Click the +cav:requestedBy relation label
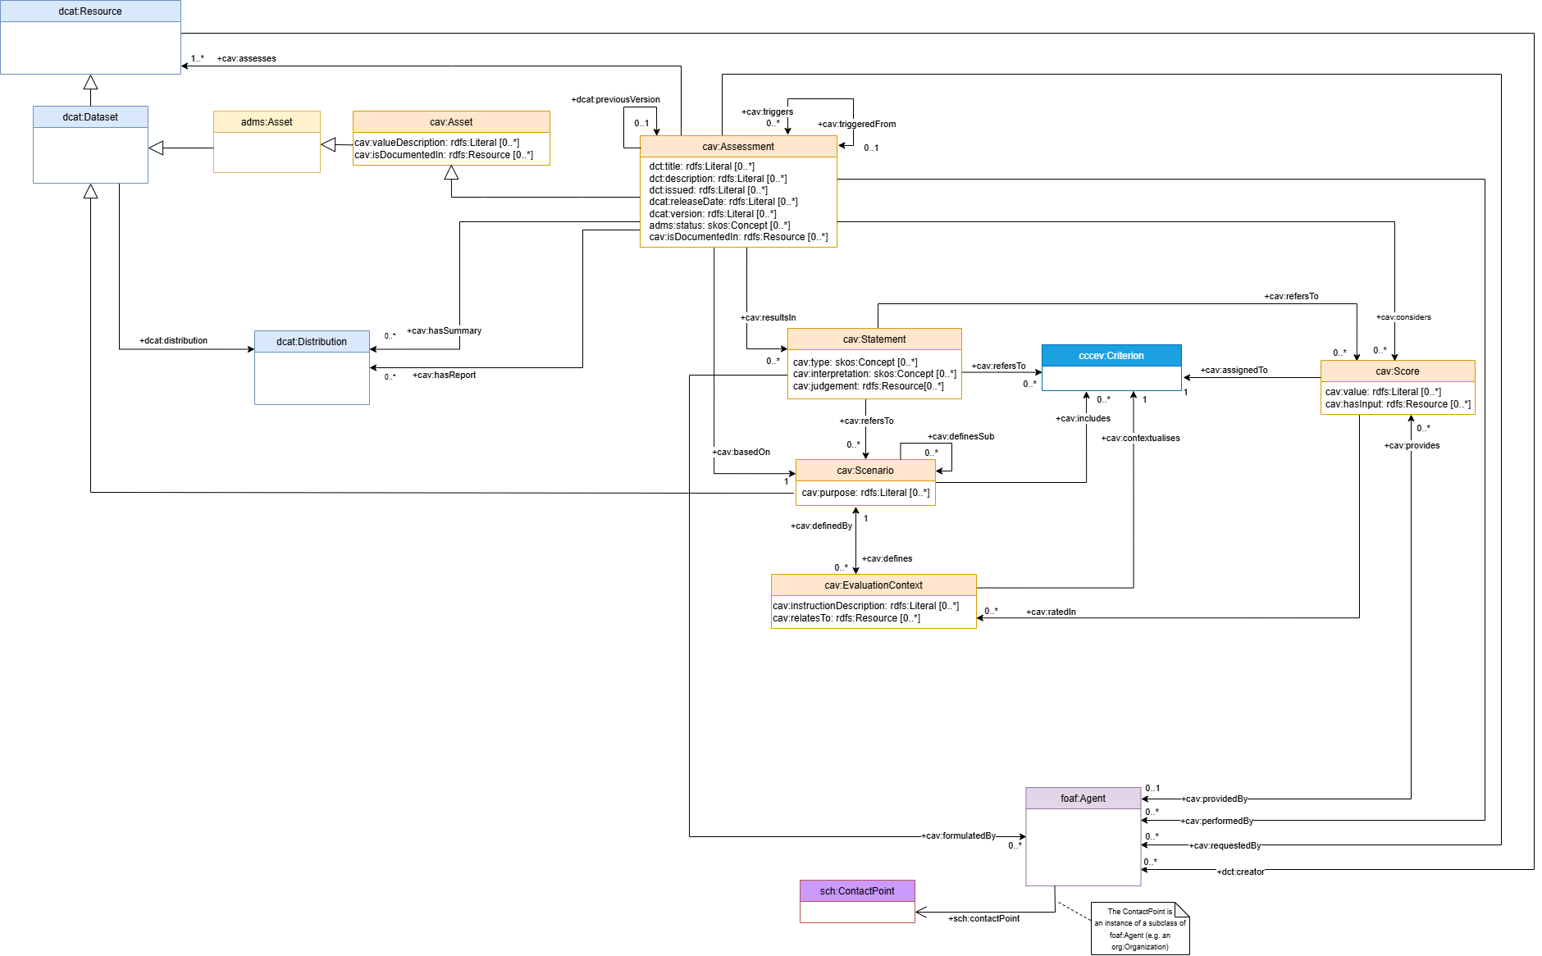The image size is (1542, 956). (1225, 846)
